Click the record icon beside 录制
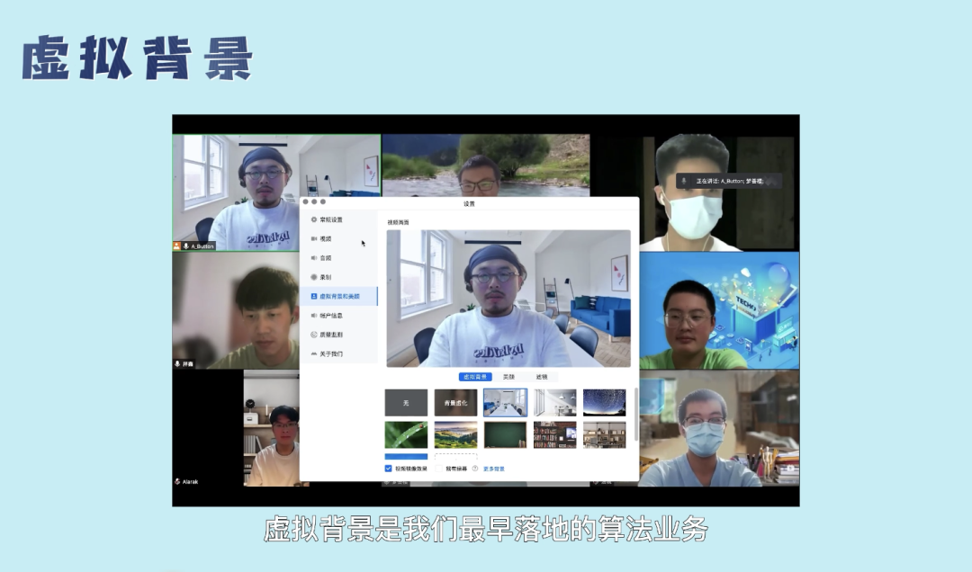This screenshot has height=572, width=972. pyautogui.click(x=314, y=277)
